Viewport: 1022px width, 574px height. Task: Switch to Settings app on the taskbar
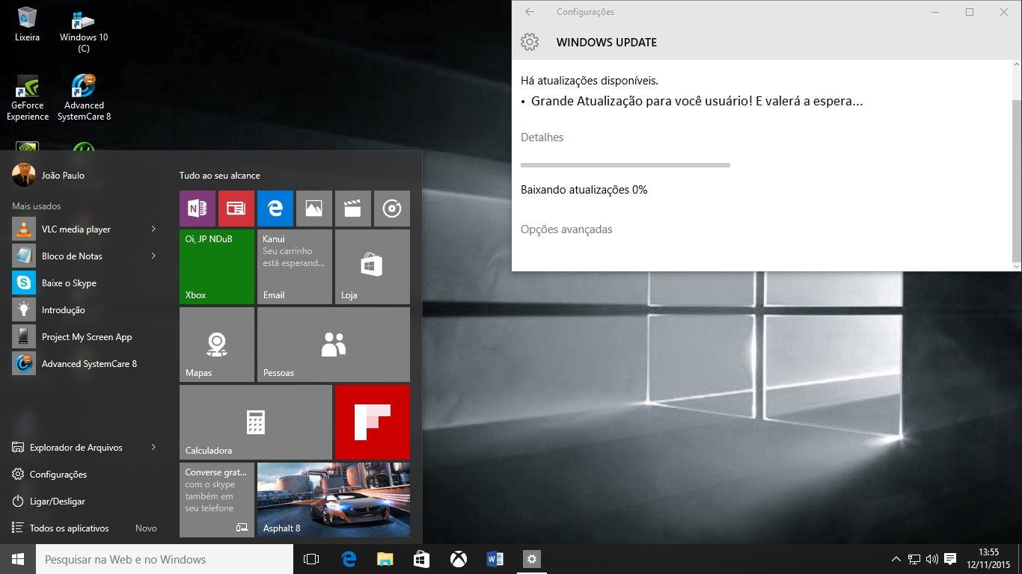(531, 559)
